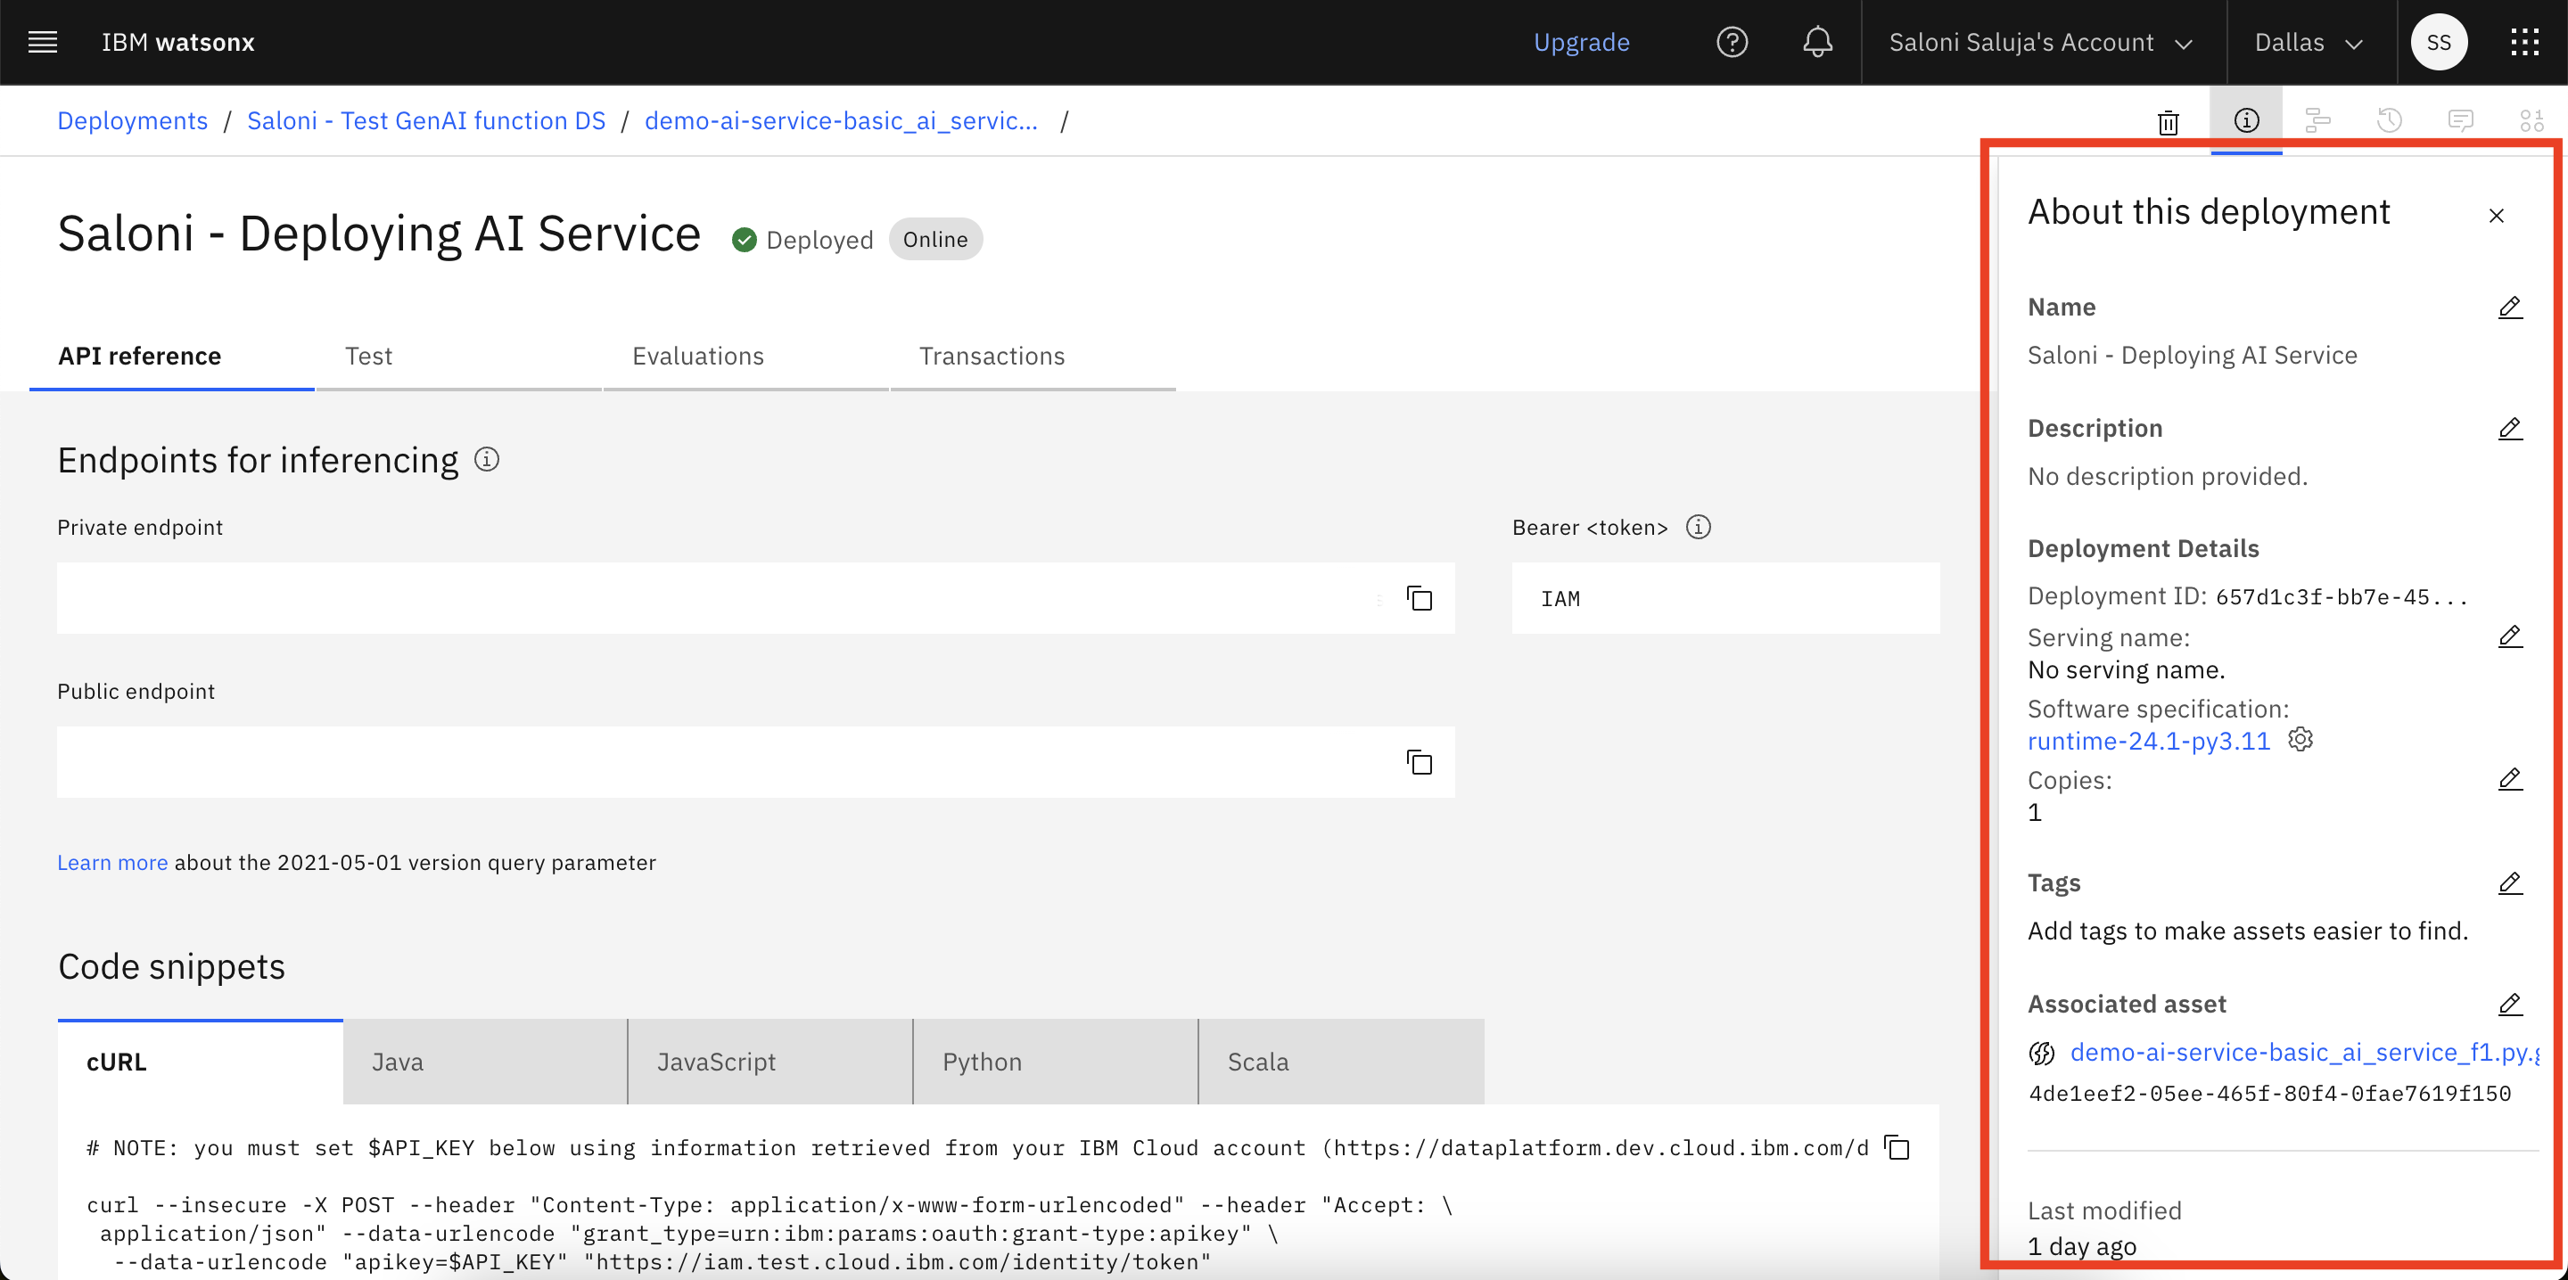Viewport: 2568px width, 1280px height.
Task: Click the Deployment ID 657d1c3f-bb7e-45 value
Action: coord(2341,597)
